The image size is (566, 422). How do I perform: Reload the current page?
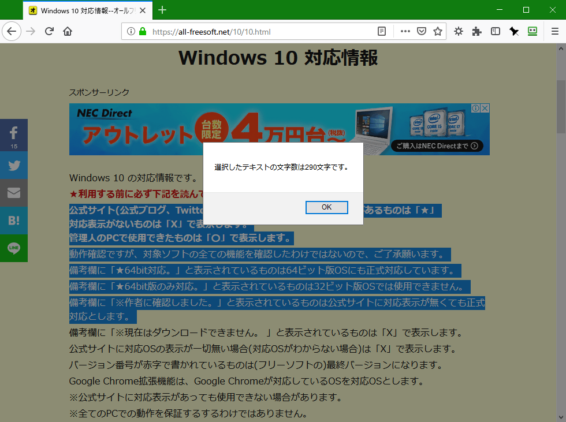50,31
